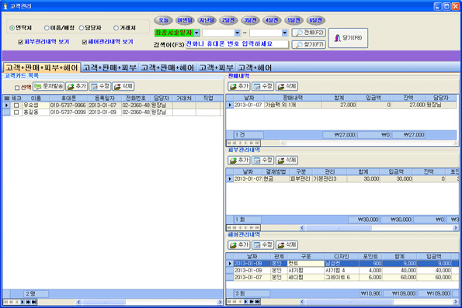This screenshot has width=462, height=308.
Task: Click phone number 010-5737-0099
Action: [x=68, y=112]
